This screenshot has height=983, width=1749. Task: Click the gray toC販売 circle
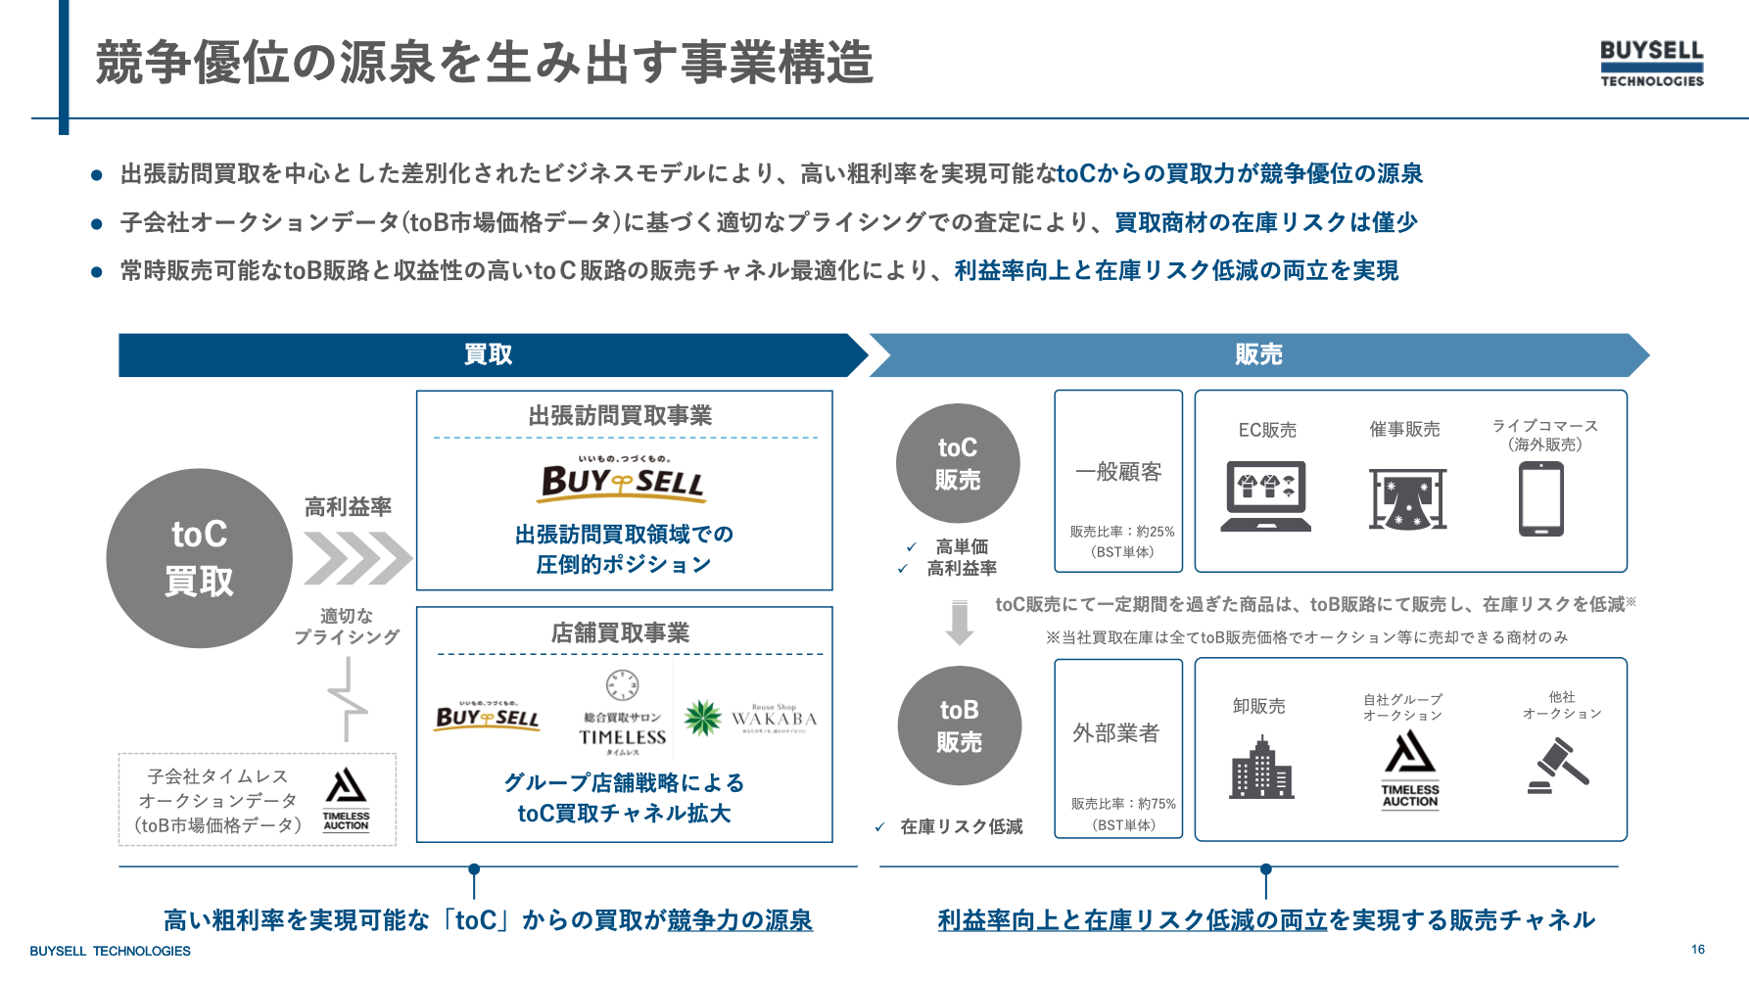pyautogui.click(x=958, y=463)
